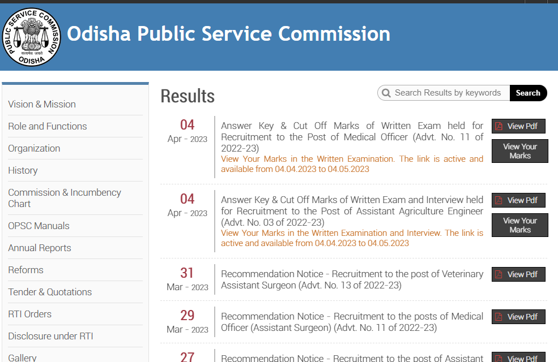Viewport: 558px width, 362px height.
Task: Open Disclosure under RTI link
Action: (50, 336)
